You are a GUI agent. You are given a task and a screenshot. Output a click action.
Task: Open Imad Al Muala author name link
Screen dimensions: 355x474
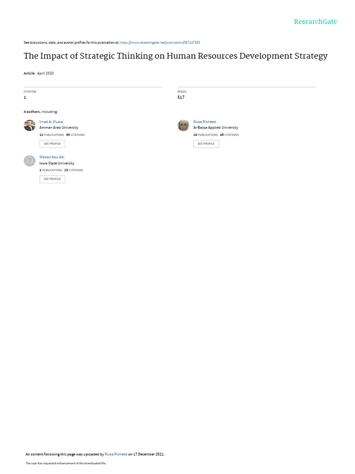(x=51, y=122)
